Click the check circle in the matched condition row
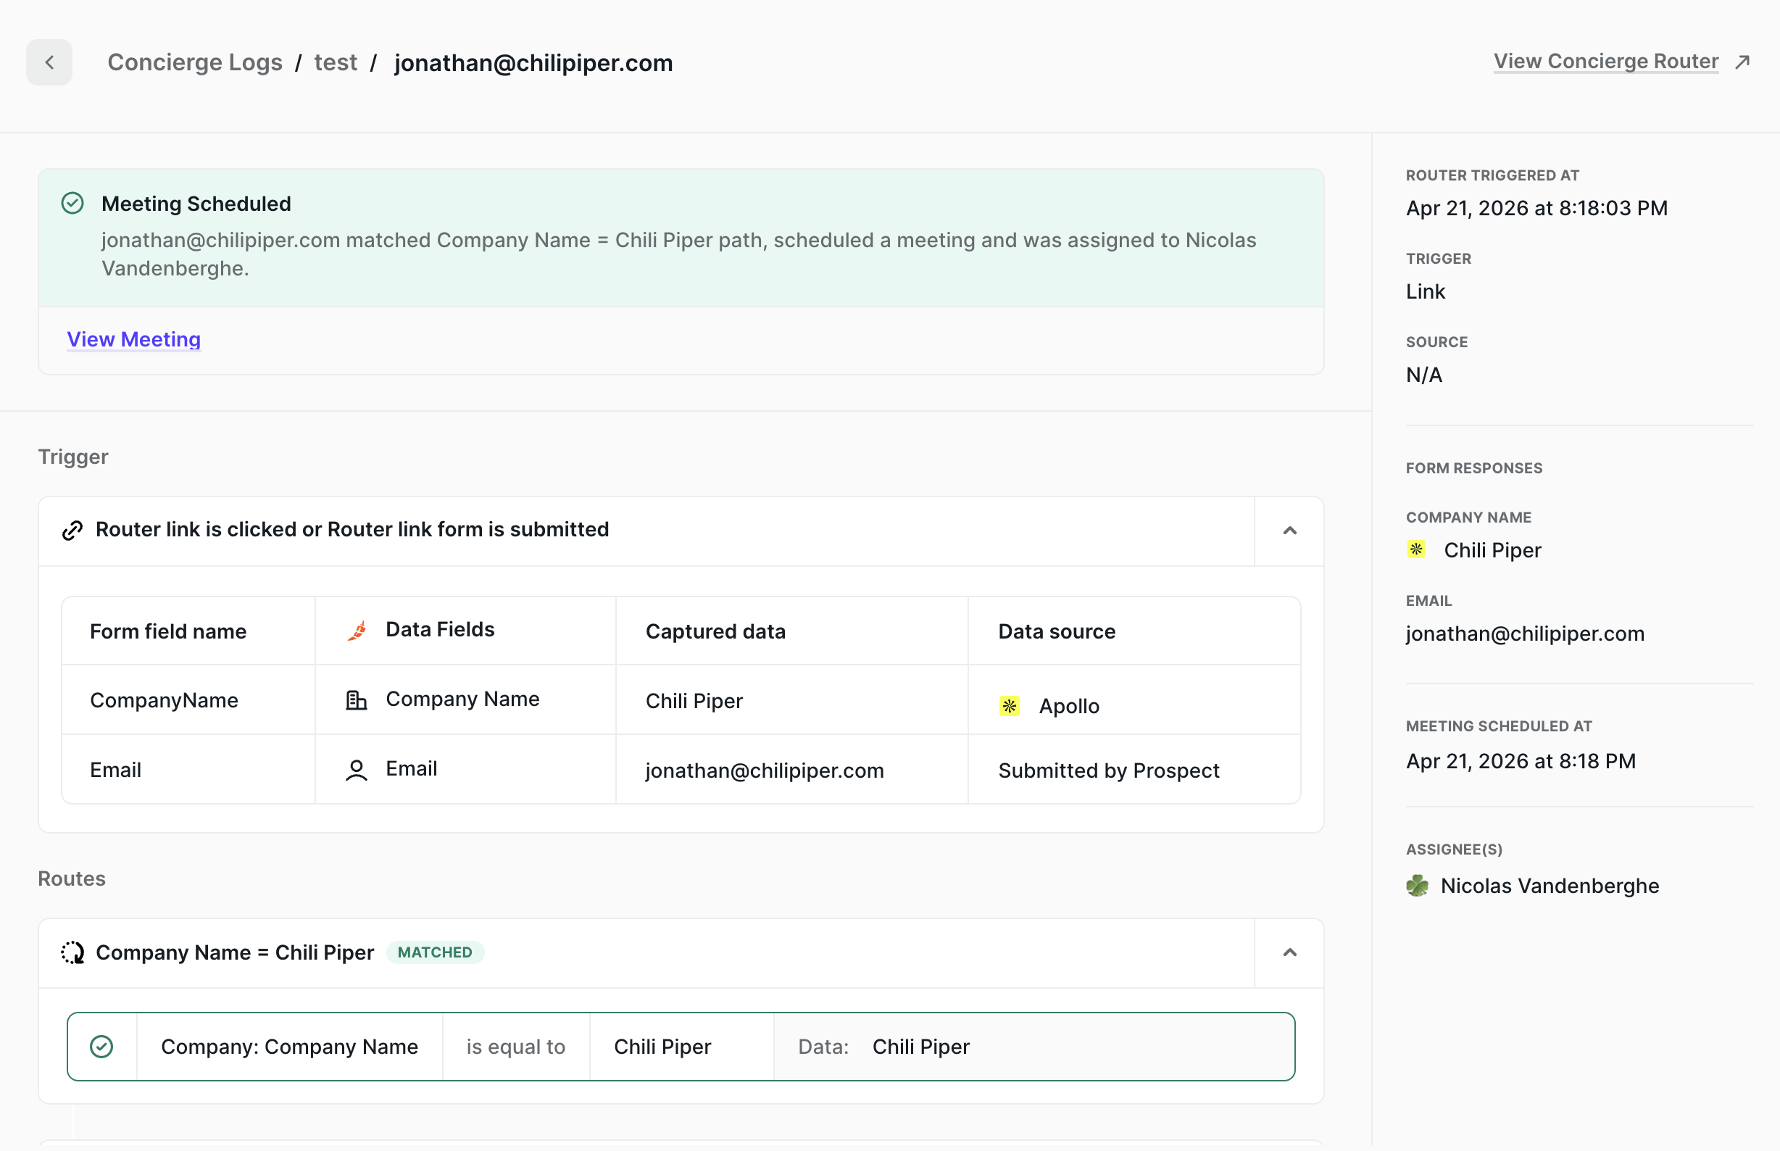The image size is (1780, 1151). pyautogui.click(x=102, y=1047)
